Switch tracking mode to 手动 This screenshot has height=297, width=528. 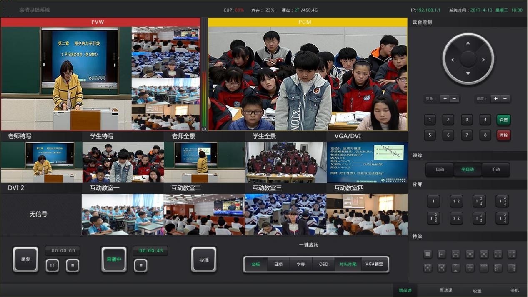pos(495,170)
